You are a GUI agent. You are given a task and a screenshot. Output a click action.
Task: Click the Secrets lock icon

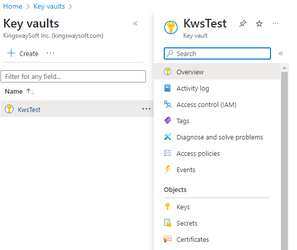pyautogui.click(x=167, y=223)
